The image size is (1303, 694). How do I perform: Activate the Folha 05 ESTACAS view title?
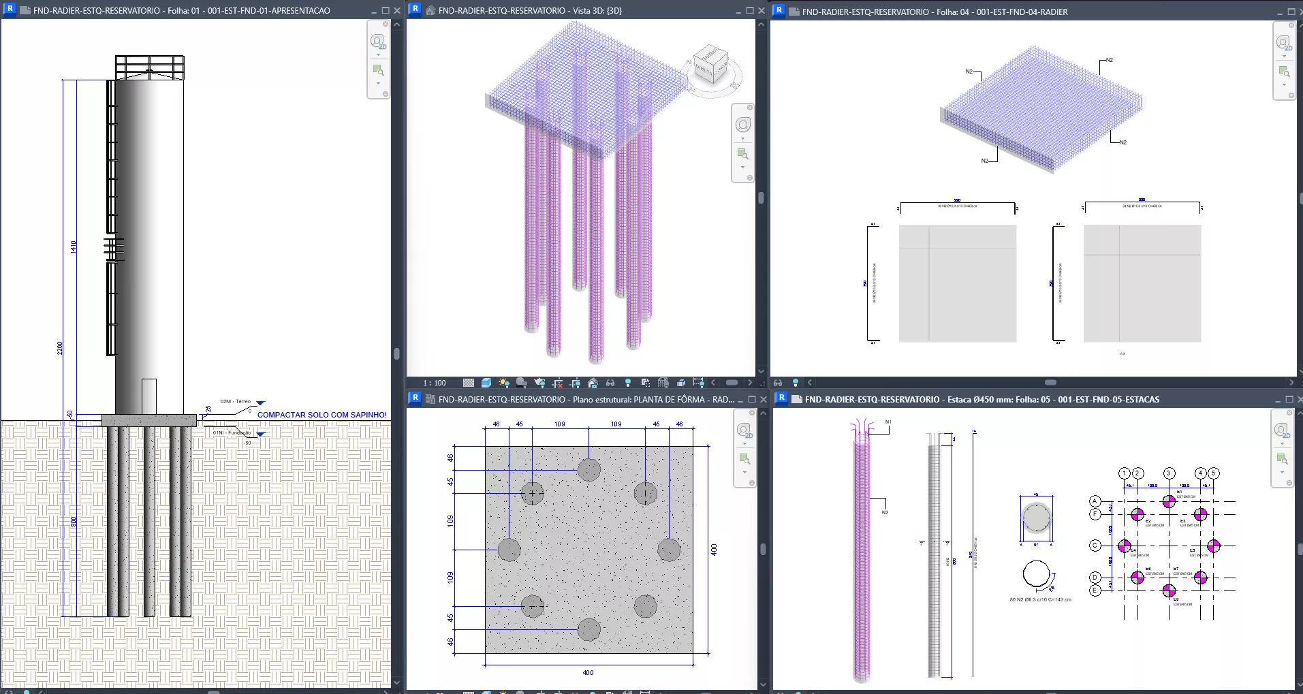tap(982, 400)
